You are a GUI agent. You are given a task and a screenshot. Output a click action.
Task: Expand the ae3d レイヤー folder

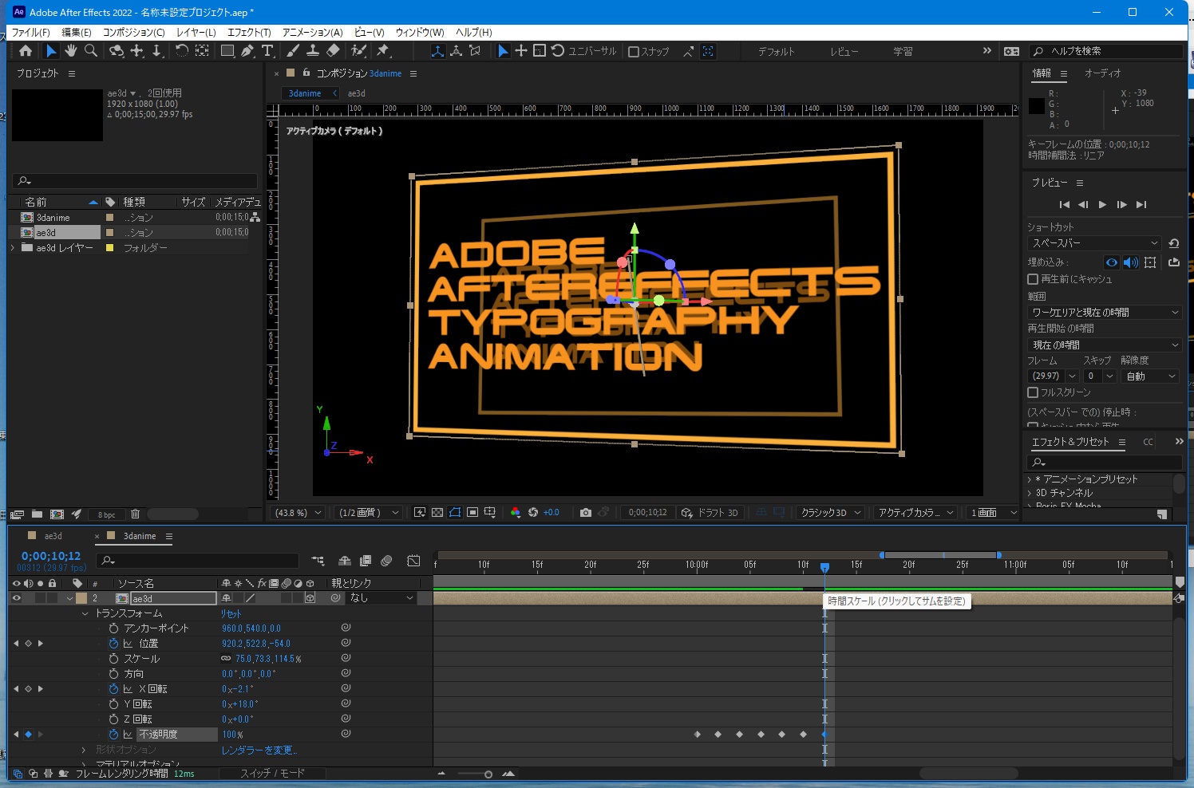click(x=13, y=248)
